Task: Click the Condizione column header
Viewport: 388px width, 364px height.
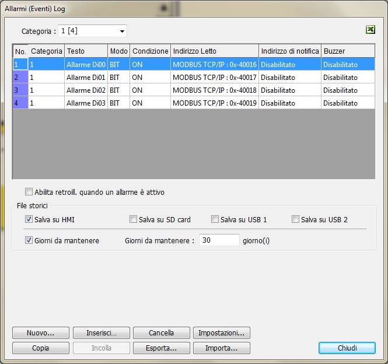Action: pos(150,51)
